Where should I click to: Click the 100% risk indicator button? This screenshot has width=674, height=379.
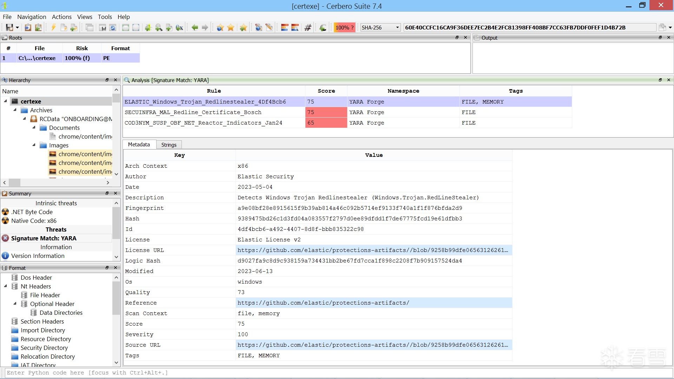tap(344, 27)
